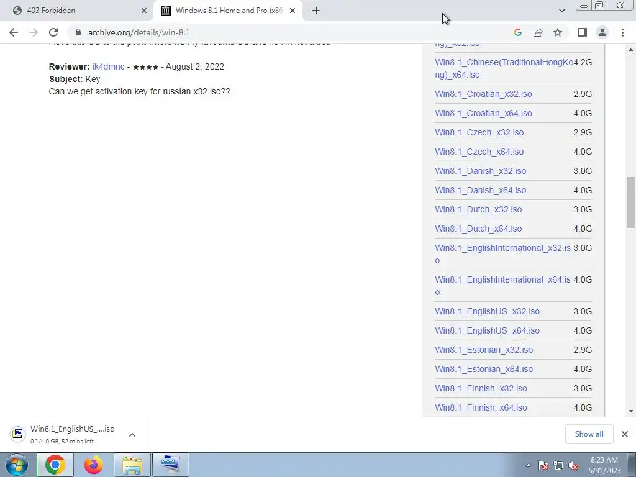Download Win8.1_EnglishUS_x32.iso
636x477 pixels.
click(488, 311)
